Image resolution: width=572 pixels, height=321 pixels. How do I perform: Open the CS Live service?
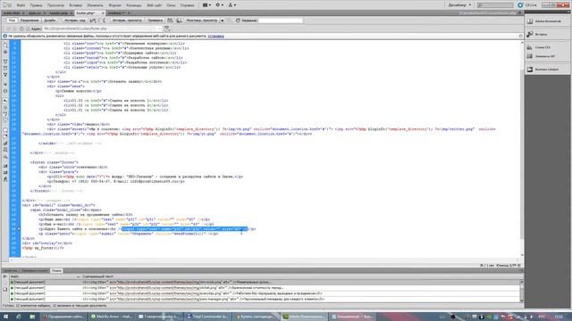(x=527, y=5)
